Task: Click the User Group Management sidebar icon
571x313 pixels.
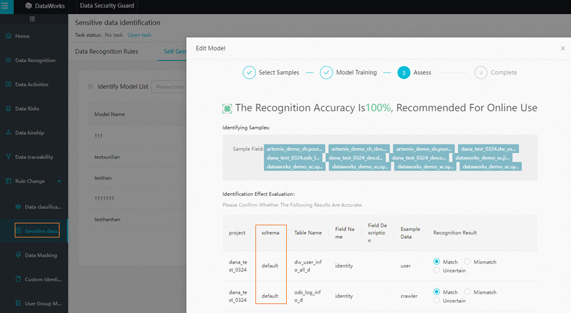Action: click(18, 303)
